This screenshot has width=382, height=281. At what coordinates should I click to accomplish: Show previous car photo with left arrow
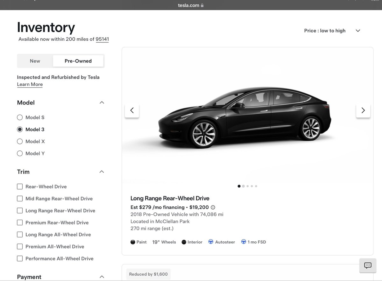click(132, 110)
